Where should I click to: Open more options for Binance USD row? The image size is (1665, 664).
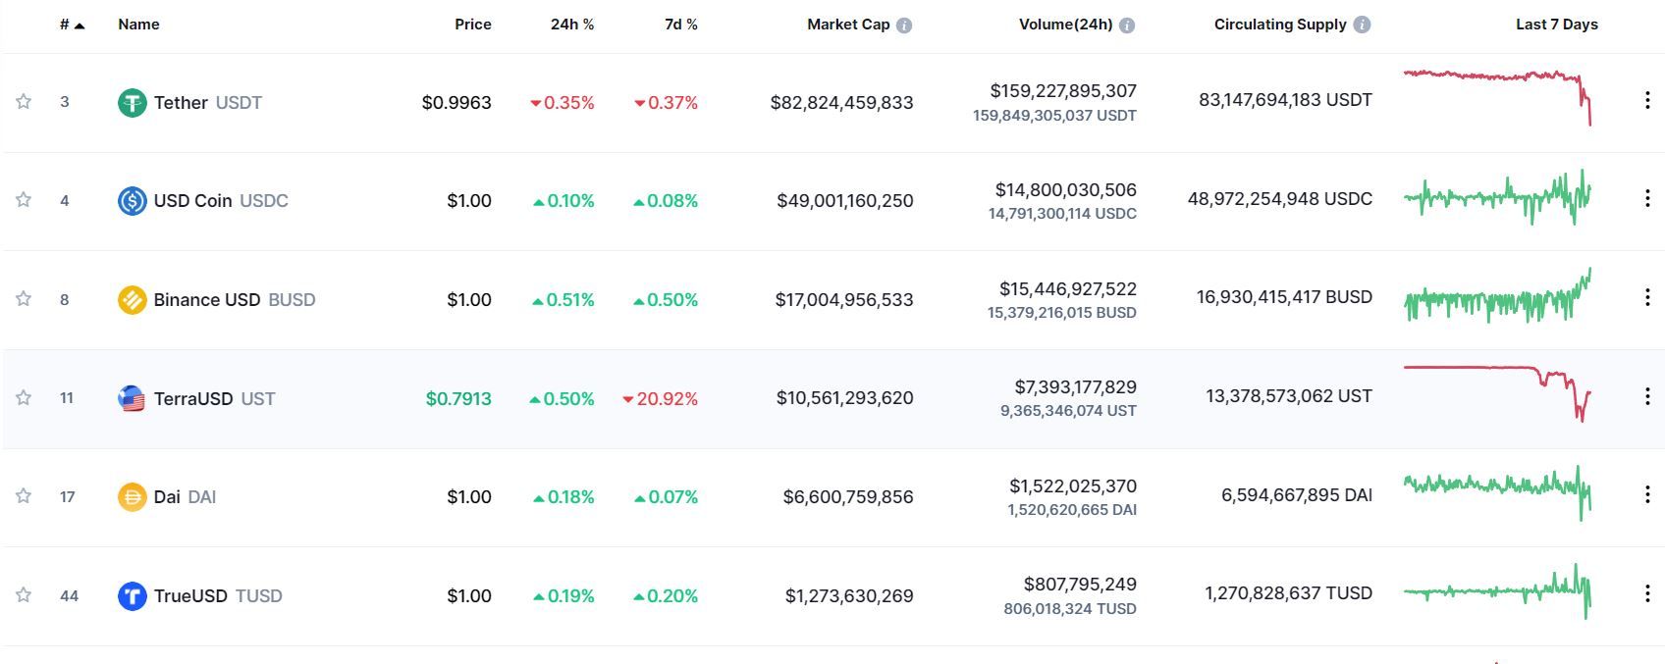[1647, 297]
